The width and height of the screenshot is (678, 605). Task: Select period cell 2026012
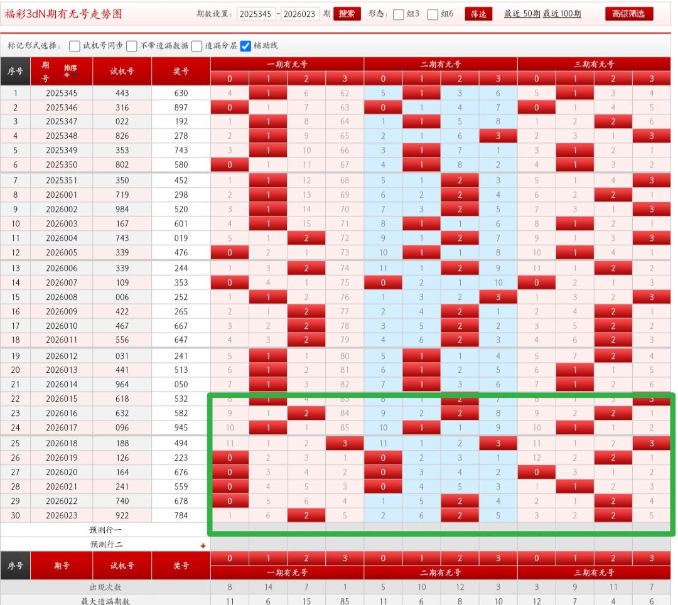point(62,356)
